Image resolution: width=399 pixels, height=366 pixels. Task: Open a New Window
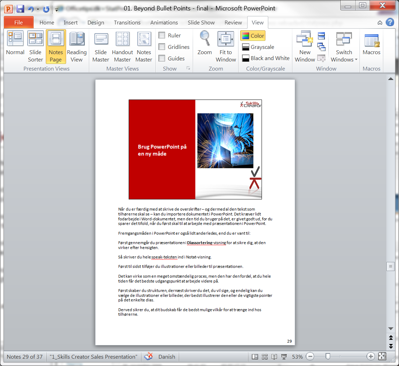(305, 46)
